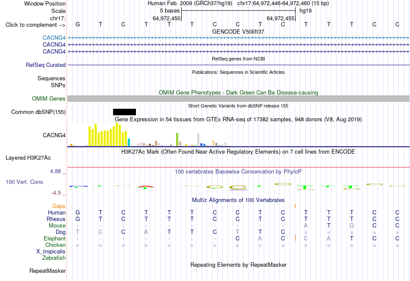
Task: Open the OMIM Gene Phenotypes track title
Action: point(238,93)
